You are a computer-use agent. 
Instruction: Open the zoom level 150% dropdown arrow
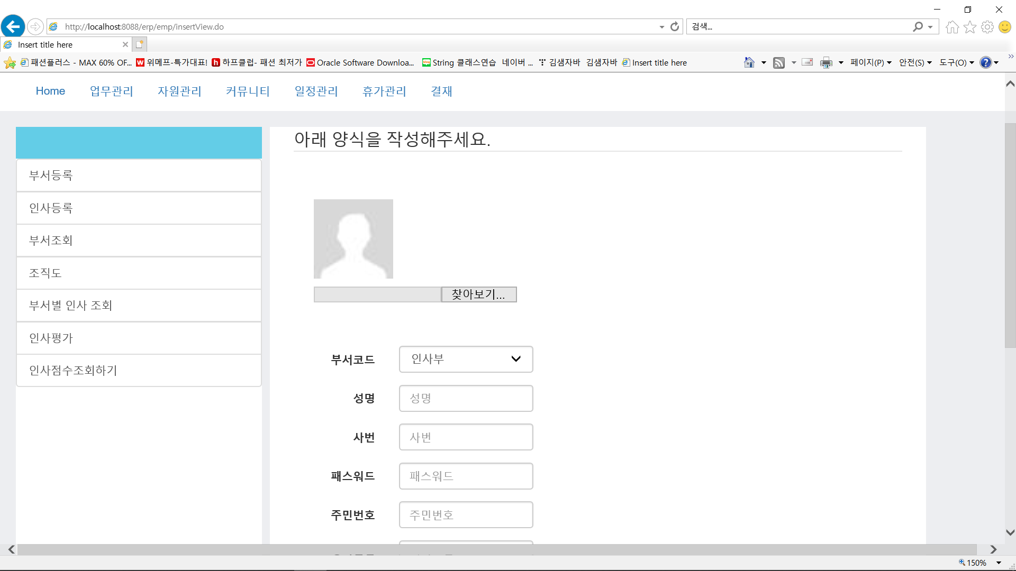coord(999,563)
